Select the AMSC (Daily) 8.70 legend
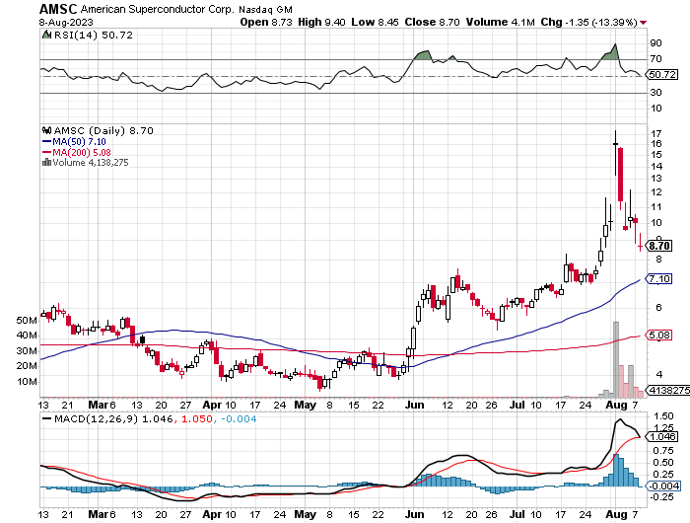Viewport: 690px width, 523px height. (103, 131)
